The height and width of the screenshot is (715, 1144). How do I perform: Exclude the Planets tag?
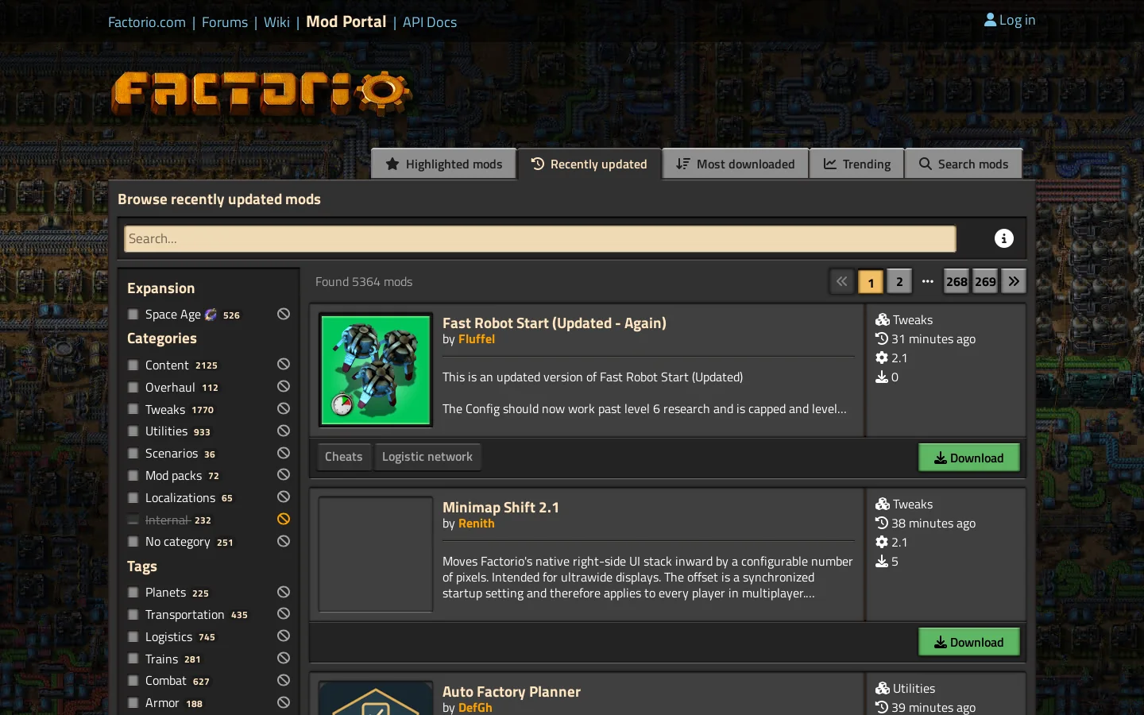[284, 593]
